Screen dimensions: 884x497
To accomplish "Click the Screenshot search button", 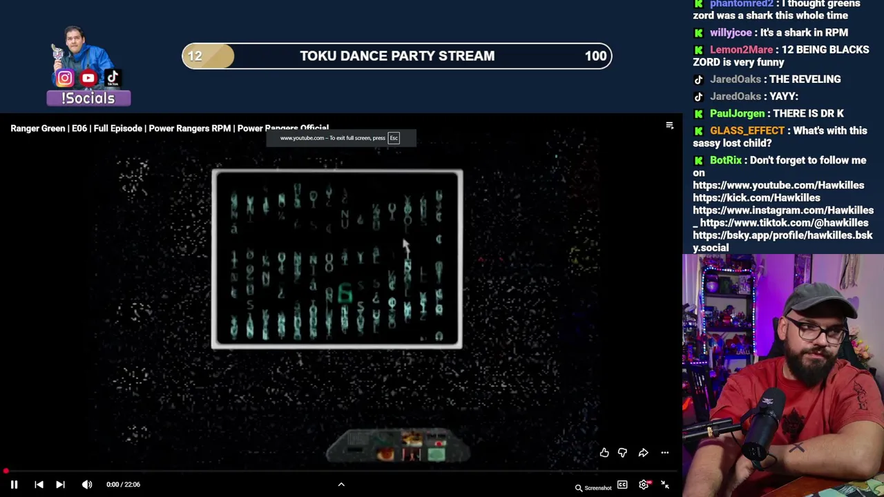I will [593, 488].
